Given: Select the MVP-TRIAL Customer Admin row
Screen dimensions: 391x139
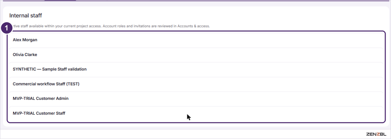Looking at the screenshot, I should [196, 99].
